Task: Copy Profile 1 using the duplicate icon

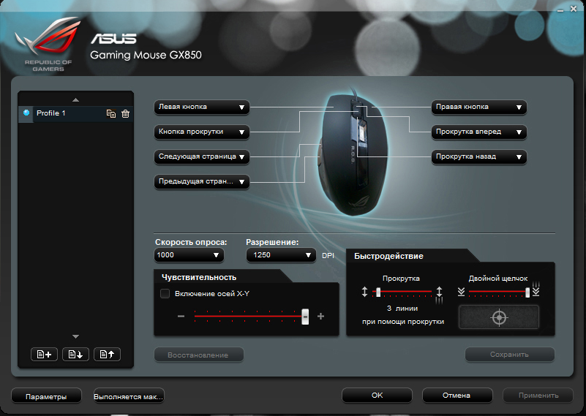Action: [111, 113]
